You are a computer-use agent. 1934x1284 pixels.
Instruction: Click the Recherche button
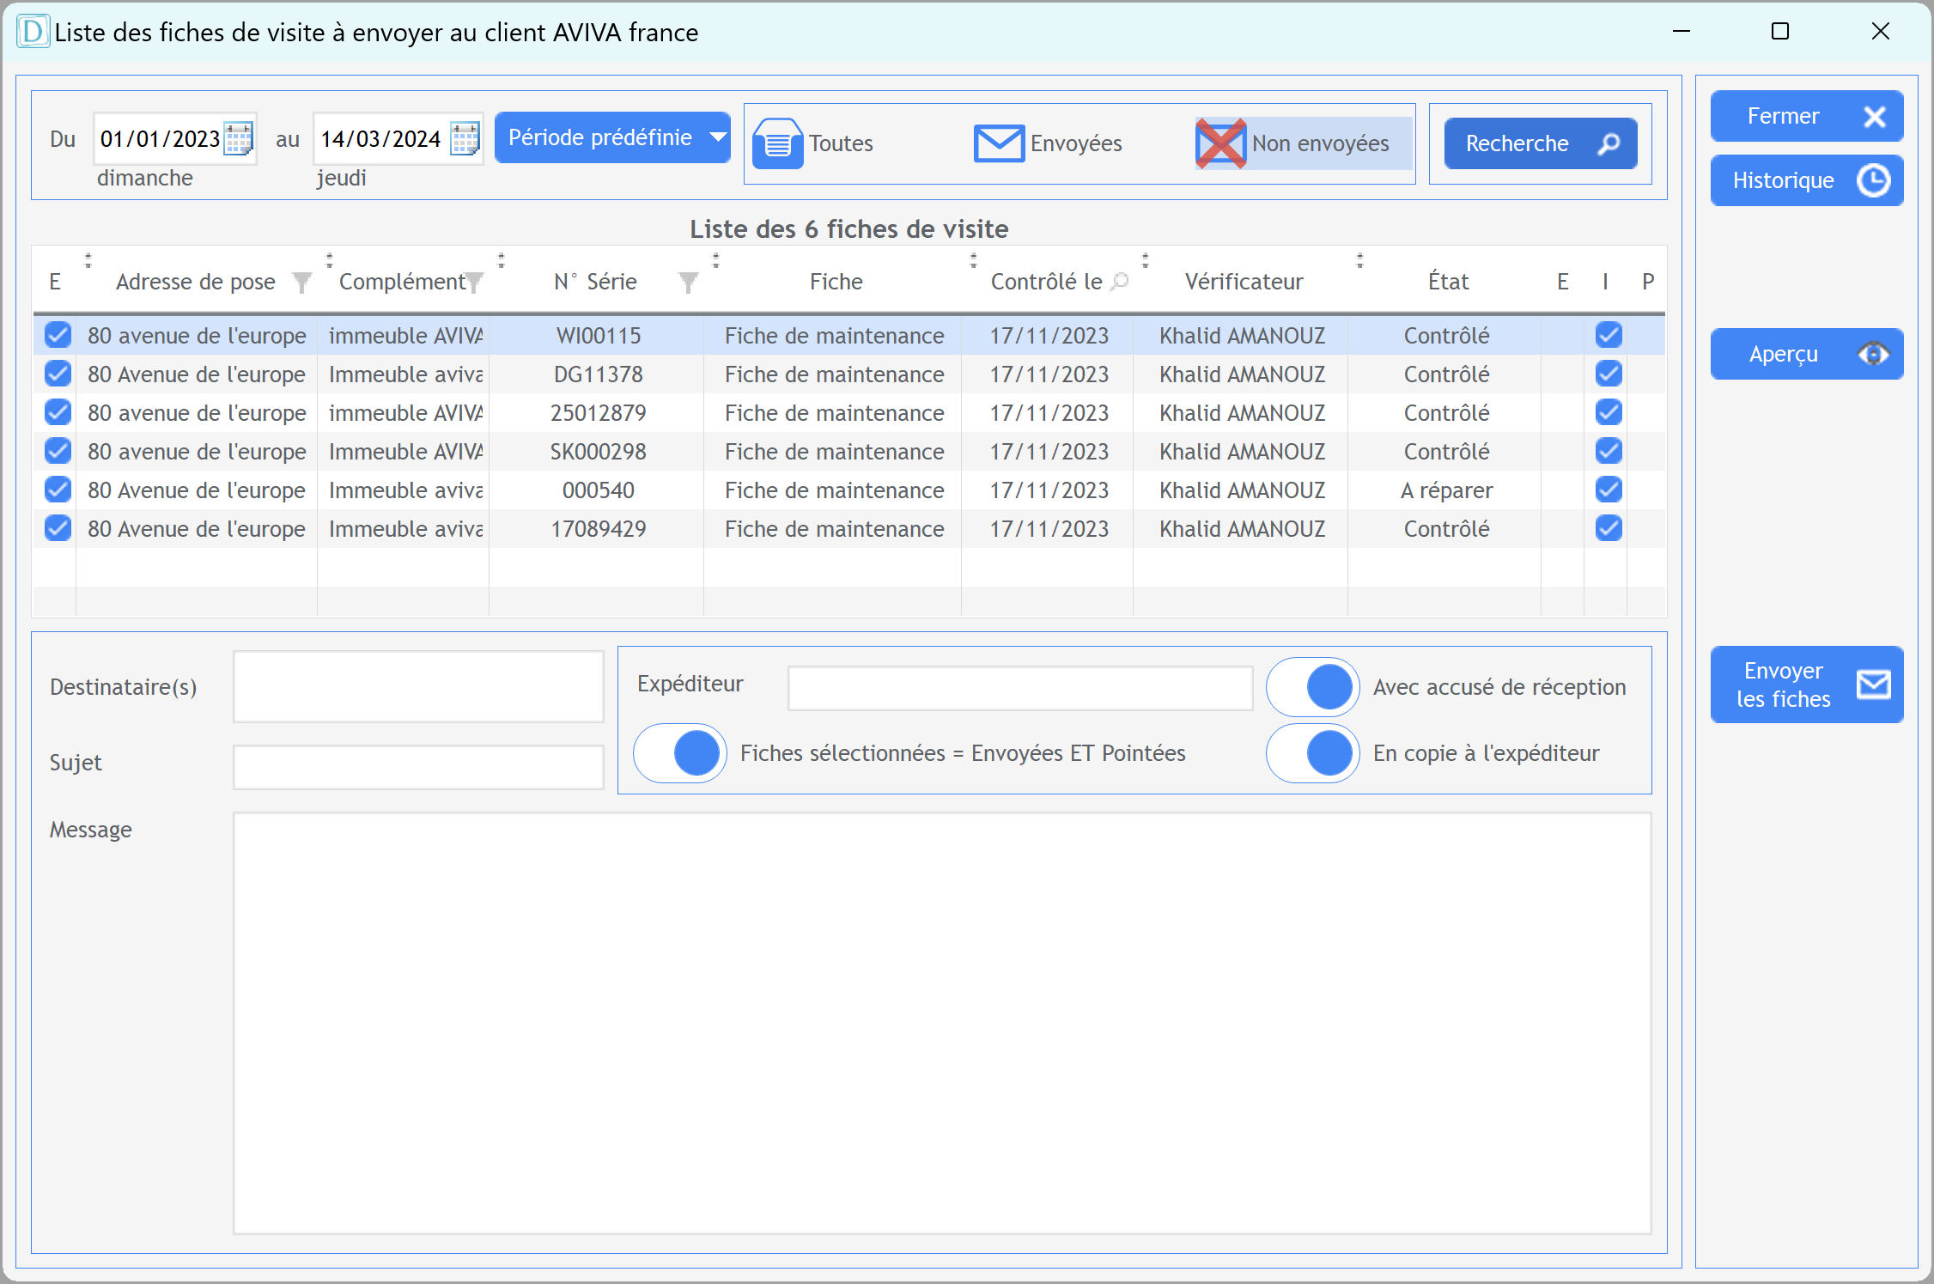coord(1540,143)
